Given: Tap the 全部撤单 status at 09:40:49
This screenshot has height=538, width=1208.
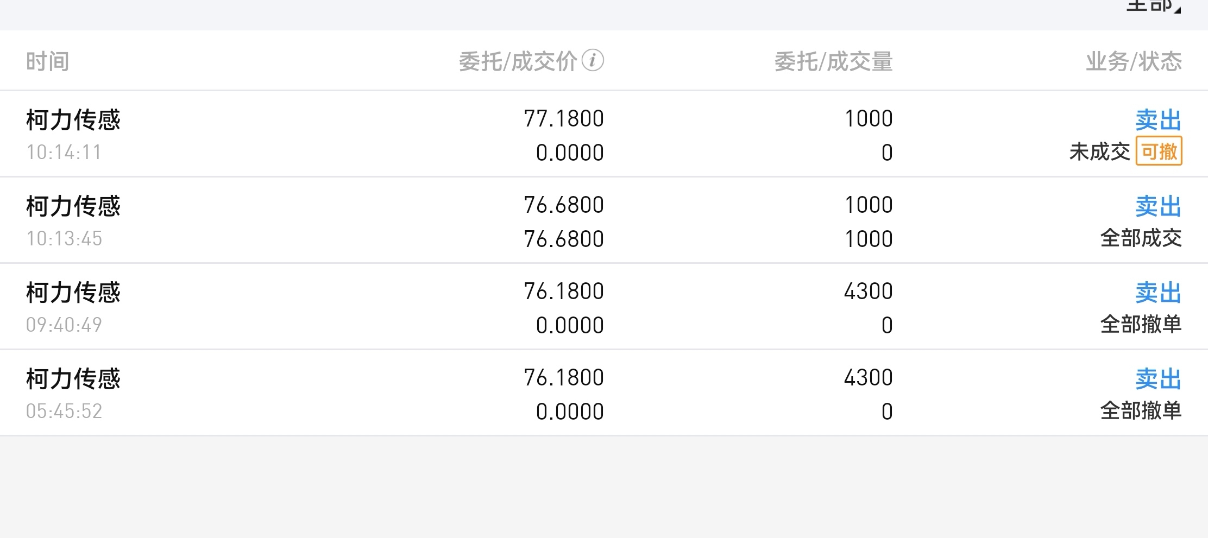Looking at the screenshot, I should click(x=1141, y=324).
